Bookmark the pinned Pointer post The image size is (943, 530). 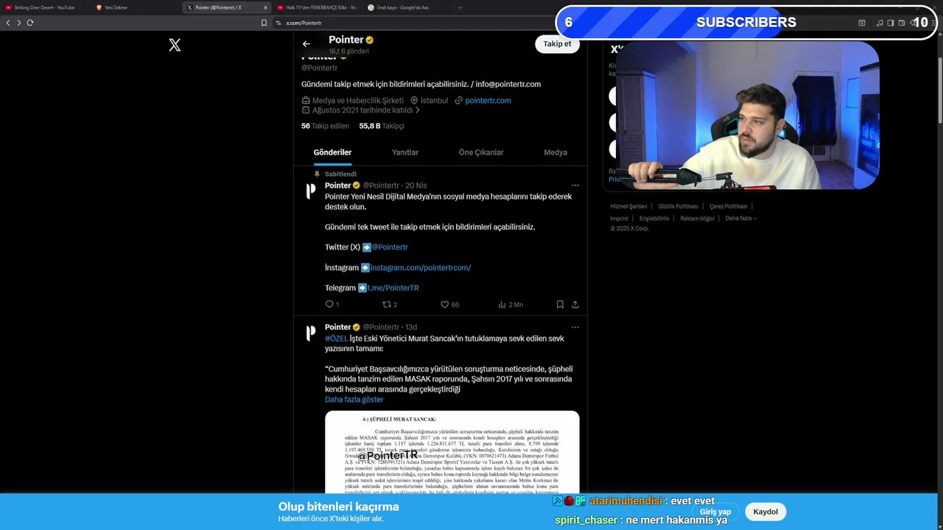(x=560, y=304)
